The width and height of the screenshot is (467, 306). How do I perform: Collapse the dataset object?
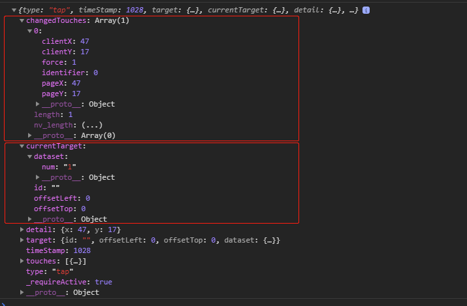click(x=29, y=156)
